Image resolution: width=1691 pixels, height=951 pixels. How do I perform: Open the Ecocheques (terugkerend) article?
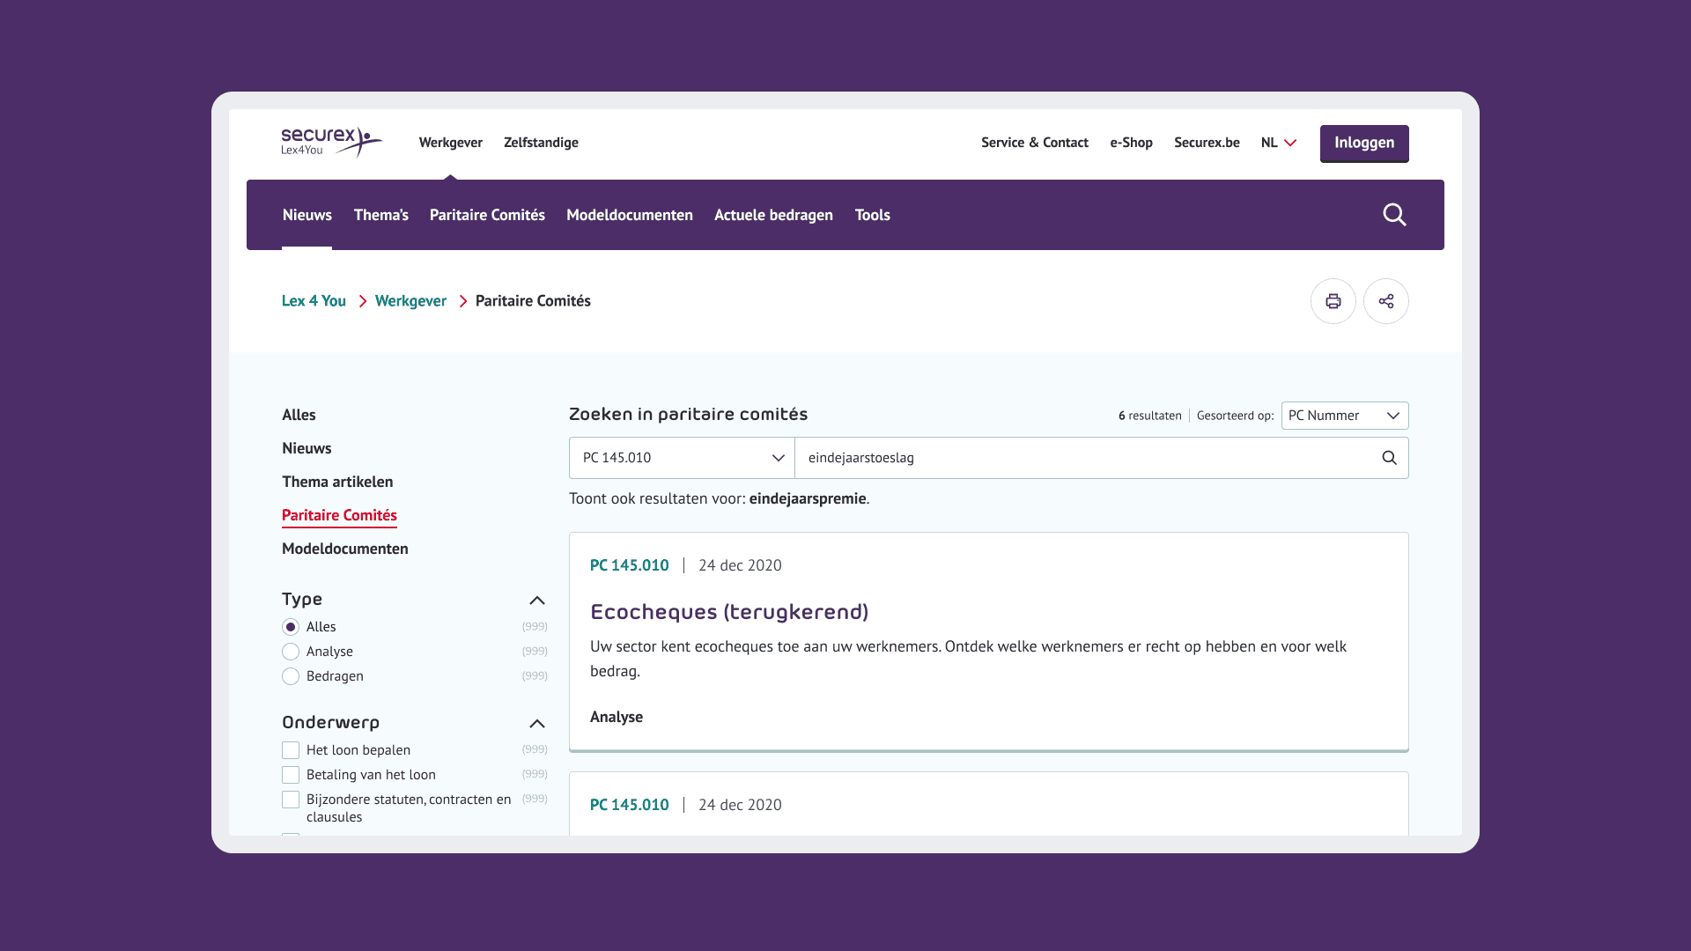729,610
